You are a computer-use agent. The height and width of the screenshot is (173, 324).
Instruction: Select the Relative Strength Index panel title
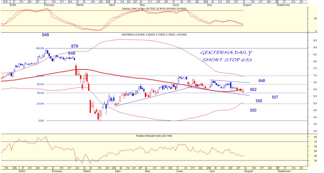(x=154, y=136)
